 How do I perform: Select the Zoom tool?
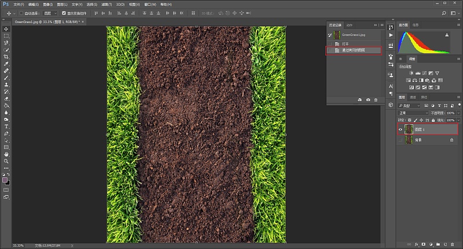(x=6, y=161)
